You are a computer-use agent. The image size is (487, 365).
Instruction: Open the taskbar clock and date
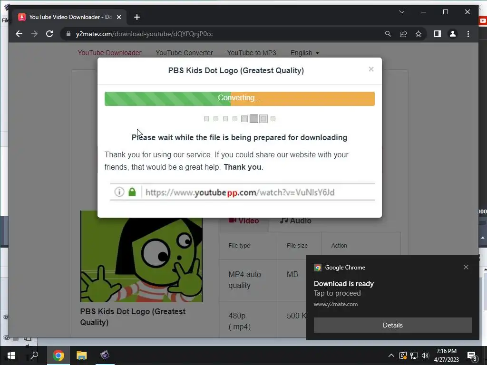pyautogui.click(x=446, y=355)
